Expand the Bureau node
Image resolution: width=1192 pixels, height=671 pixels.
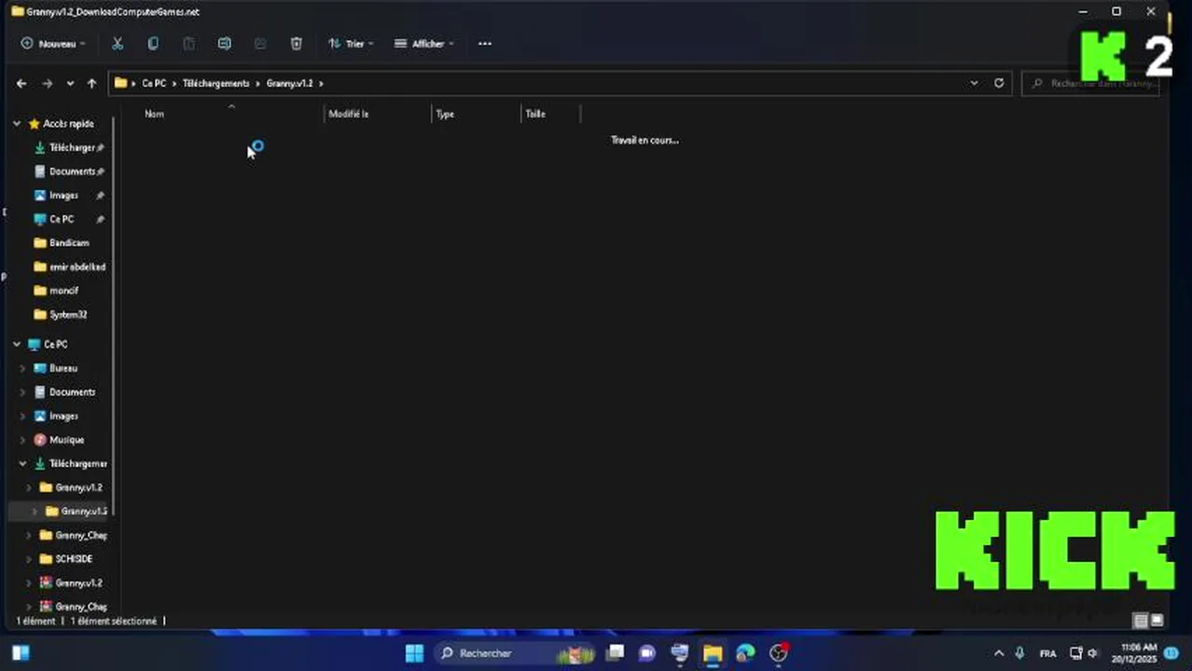click(23, 368)
